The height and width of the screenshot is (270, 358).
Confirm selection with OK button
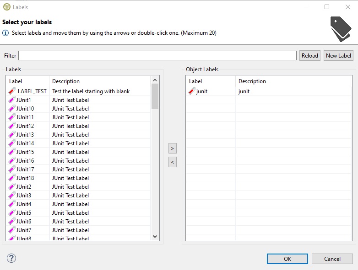(x=287, y=259)
